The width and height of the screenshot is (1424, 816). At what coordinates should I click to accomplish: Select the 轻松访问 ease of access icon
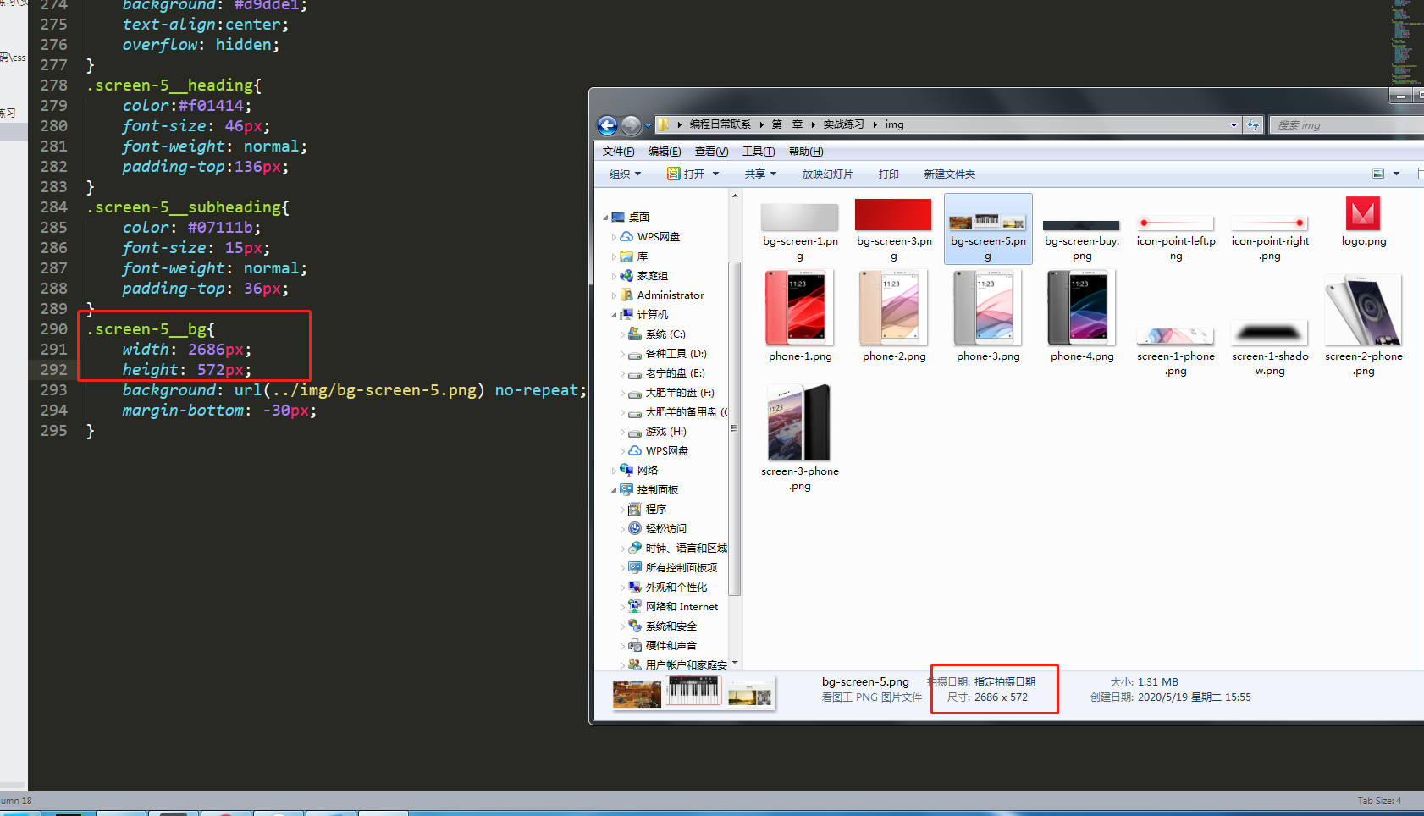pos(635,529)
